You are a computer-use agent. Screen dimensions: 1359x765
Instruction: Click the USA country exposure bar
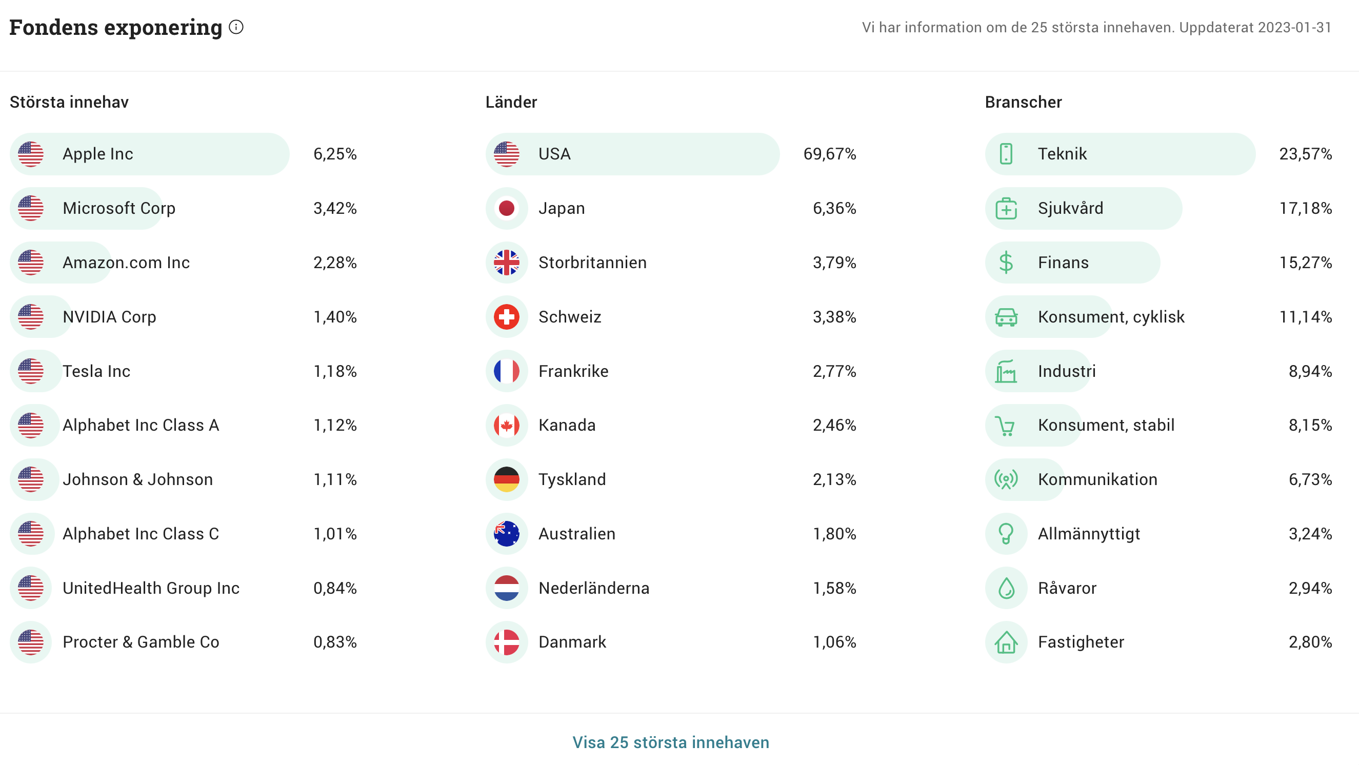[632, 154]
